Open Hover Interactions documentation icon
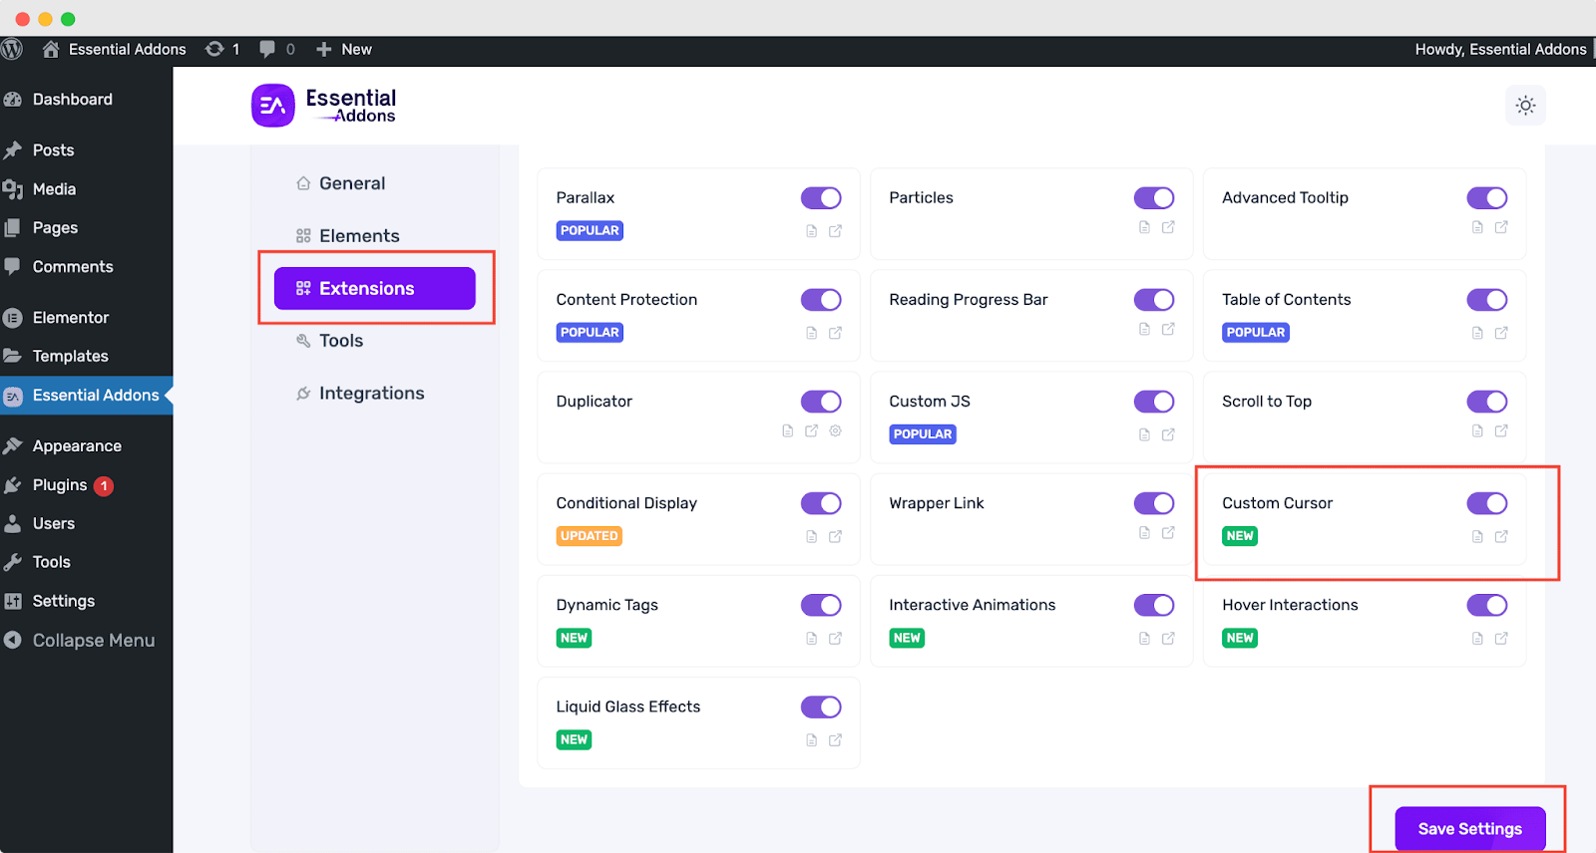This screenshot has height=853, width=1596. click(x=1477, y=638)
